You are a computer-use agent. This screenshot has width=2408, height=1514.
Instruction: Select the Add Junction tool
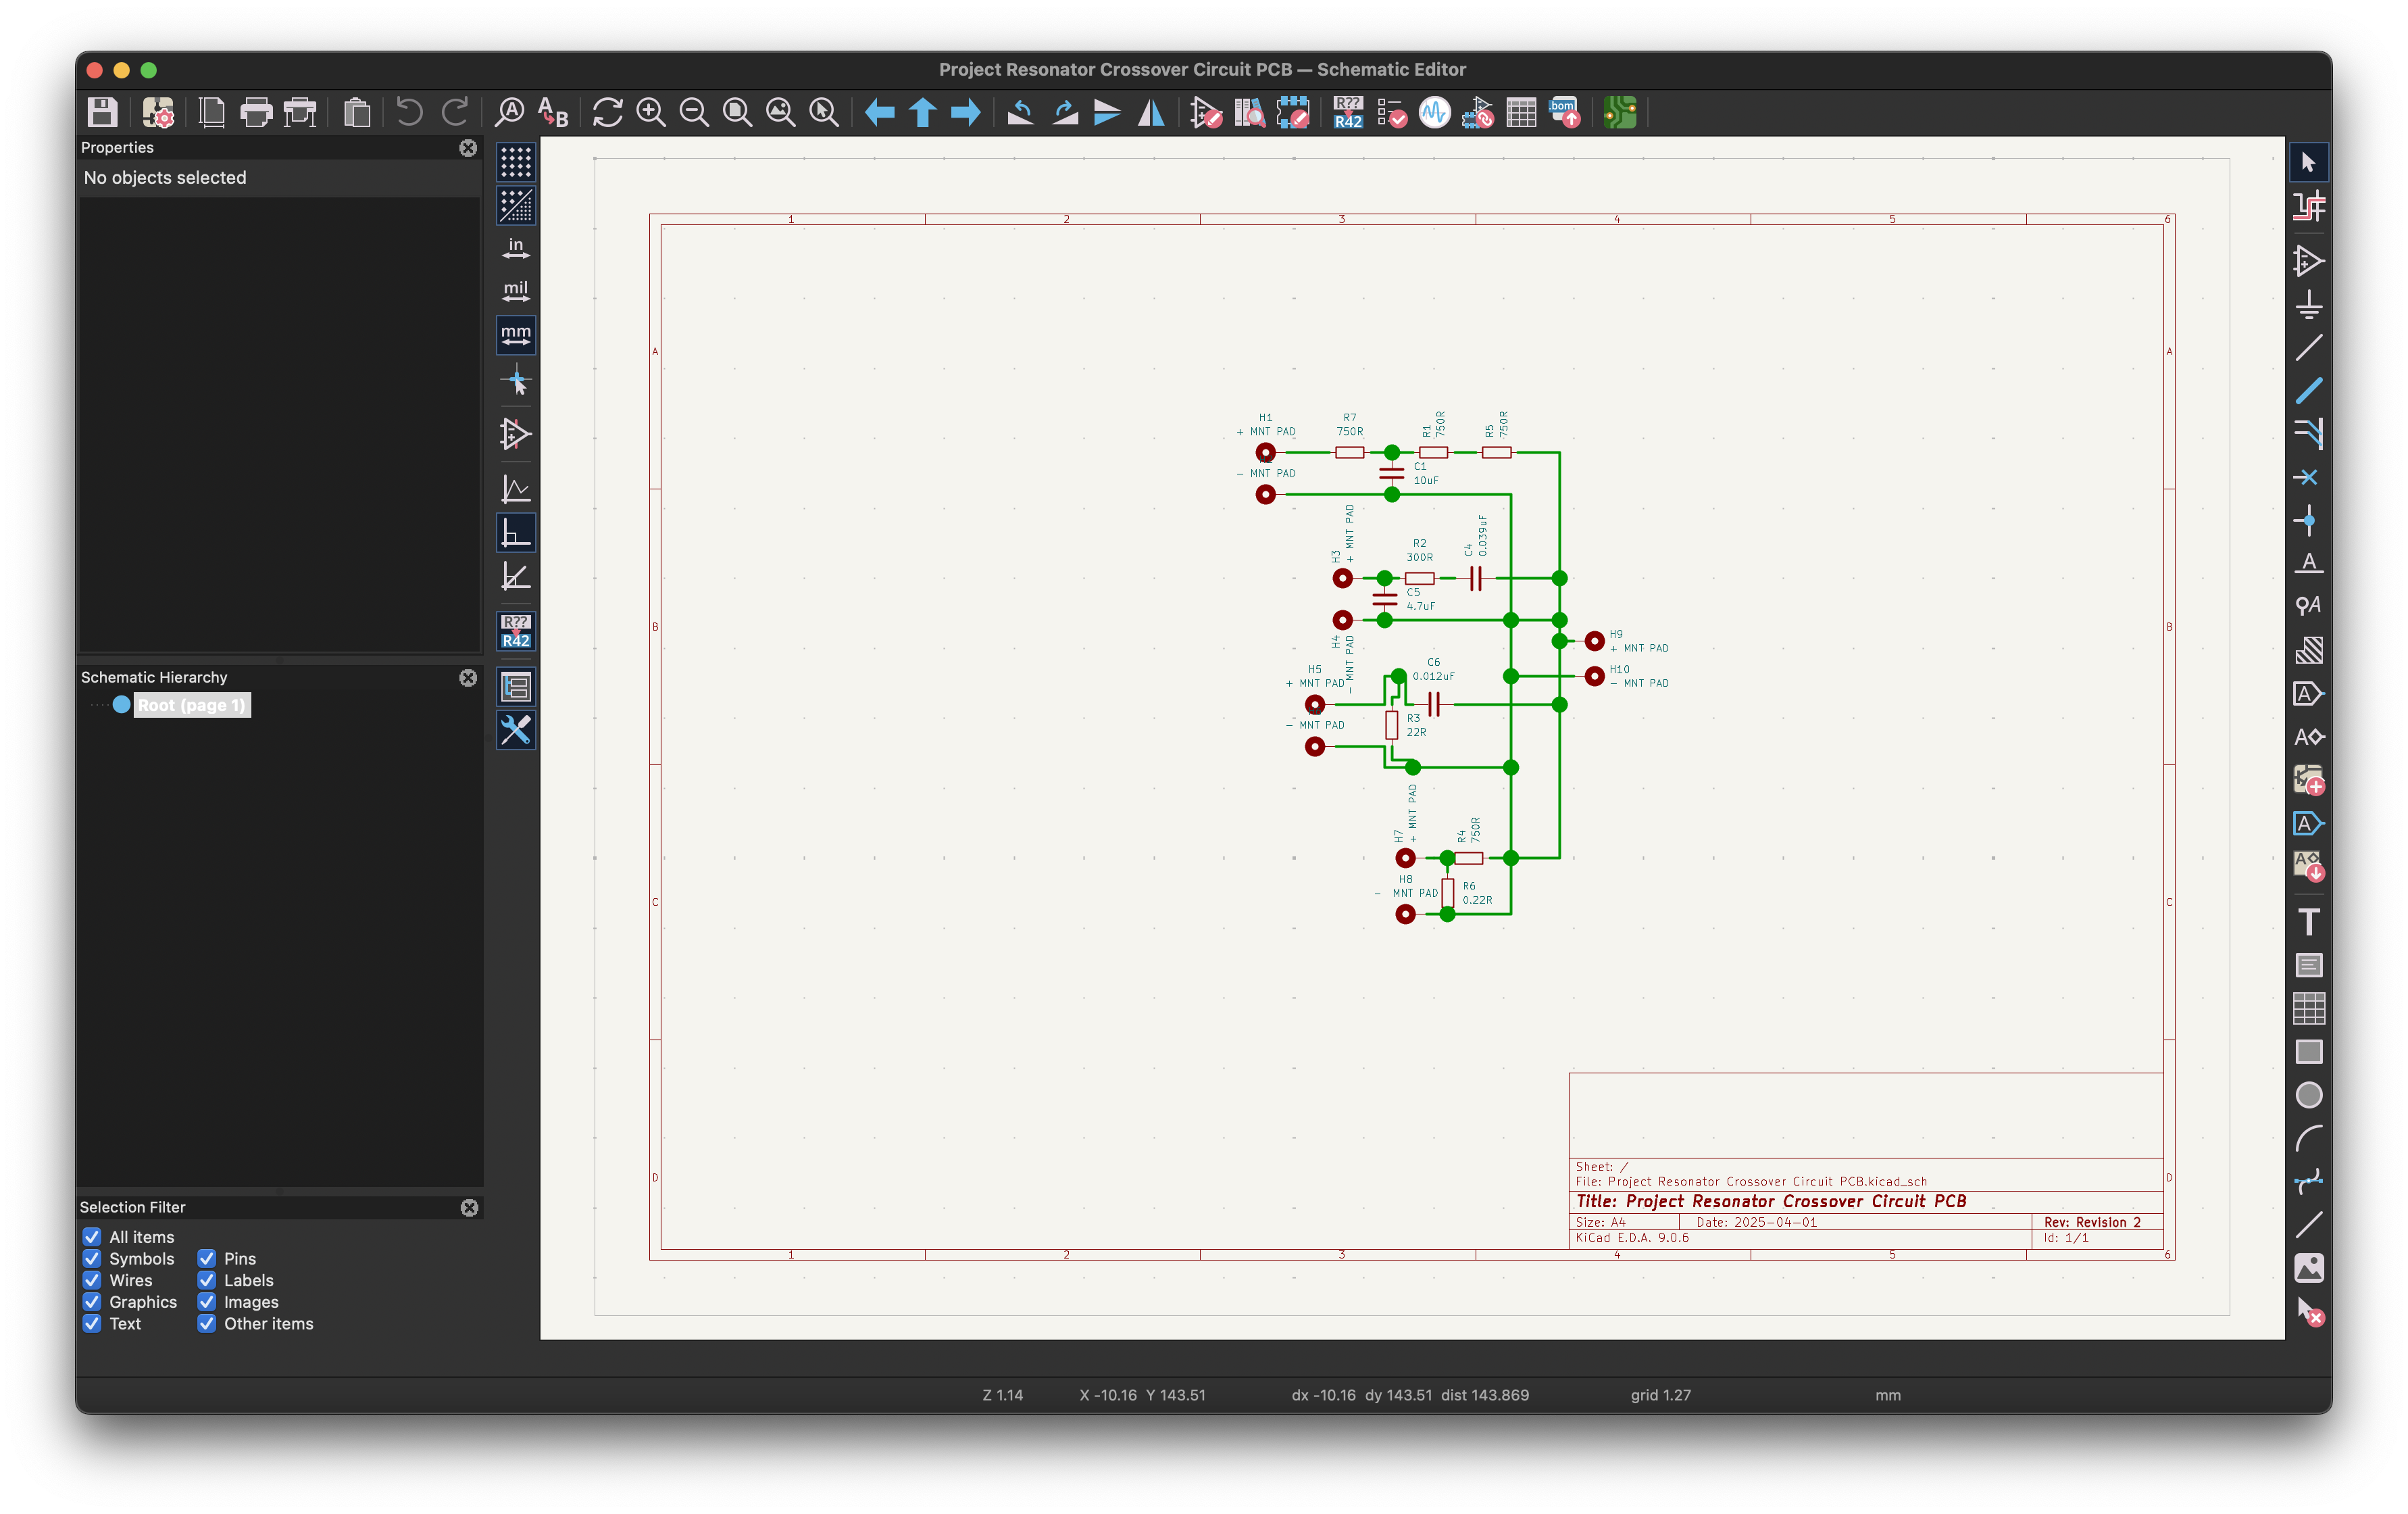2310,520
